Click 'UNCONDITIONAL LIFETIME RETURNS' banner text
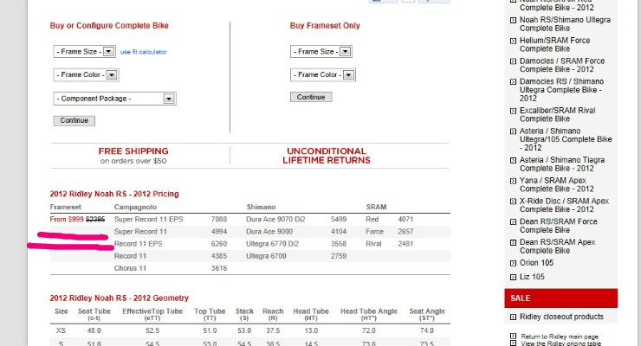The height and width of the screenshot is (346, 641). (x=327, y=156)
